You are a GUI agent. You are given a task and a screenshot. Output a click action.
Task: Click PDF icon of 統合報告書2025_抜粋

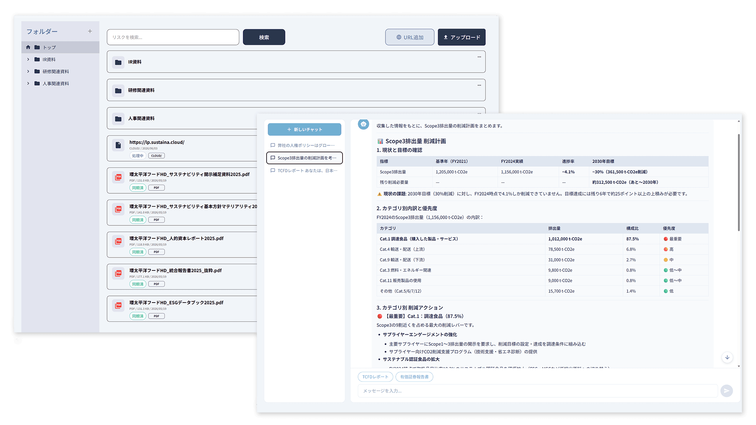(x=118, y=273)
